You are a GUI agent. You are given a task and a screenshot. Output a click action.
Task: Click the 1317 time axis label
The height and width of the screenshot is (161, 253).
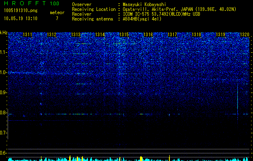pos(172,35)
